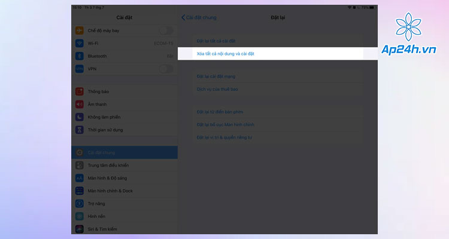Open Màn hình chính & Dock row label
This screenshot has width=449, height=239.
[x=110, y=191]
